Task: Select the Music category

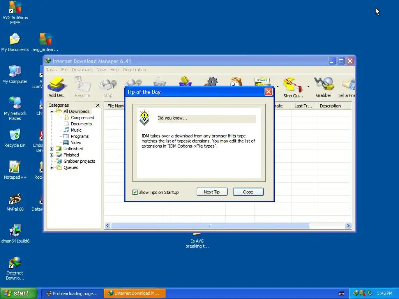Action: point(76,130)
